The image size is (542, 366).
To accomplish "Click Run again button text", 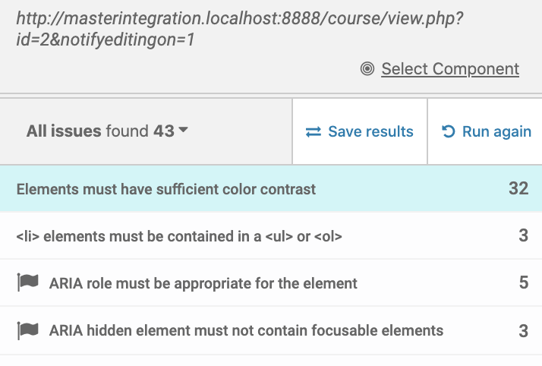I will point(496,131).
